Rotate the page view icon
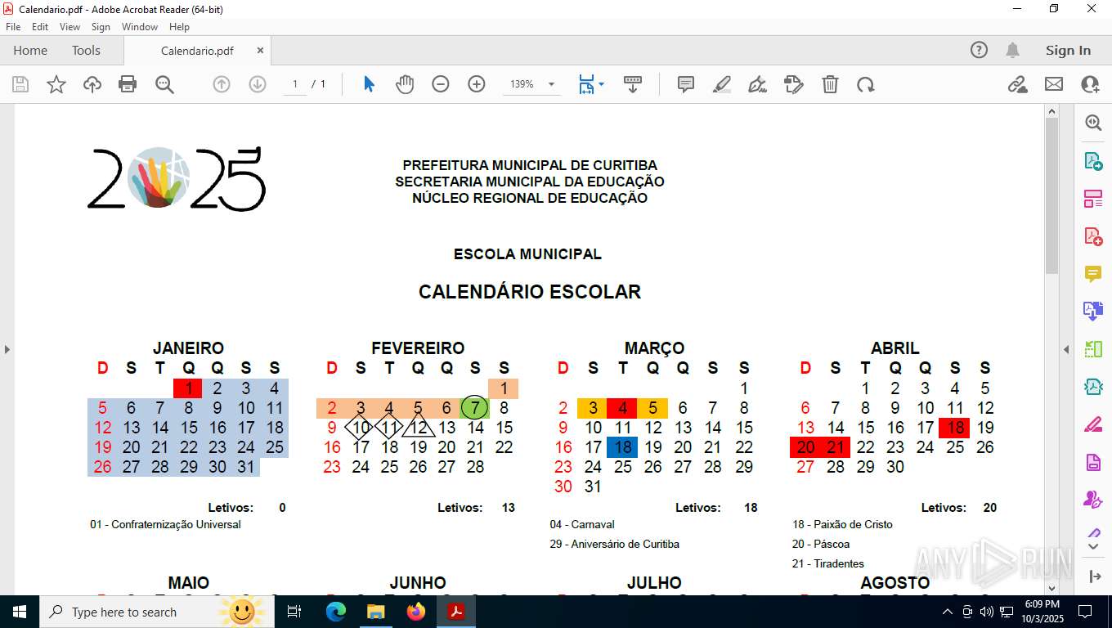Image resolution: width=1112 pixels, height=628 pixels. tap(866, 84)
